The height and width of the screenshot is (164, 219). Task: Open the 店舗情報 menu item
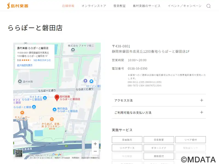(68, 6)
